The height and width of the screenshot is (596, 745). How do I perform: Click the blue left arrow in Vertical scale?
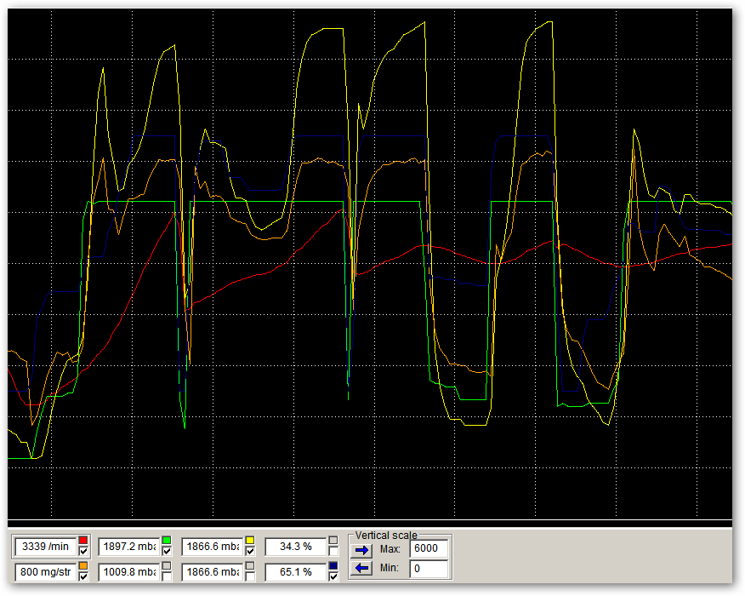pos(362,568)
